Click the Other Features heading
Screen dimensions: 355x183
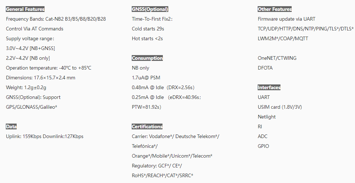(x=275, y=9)
